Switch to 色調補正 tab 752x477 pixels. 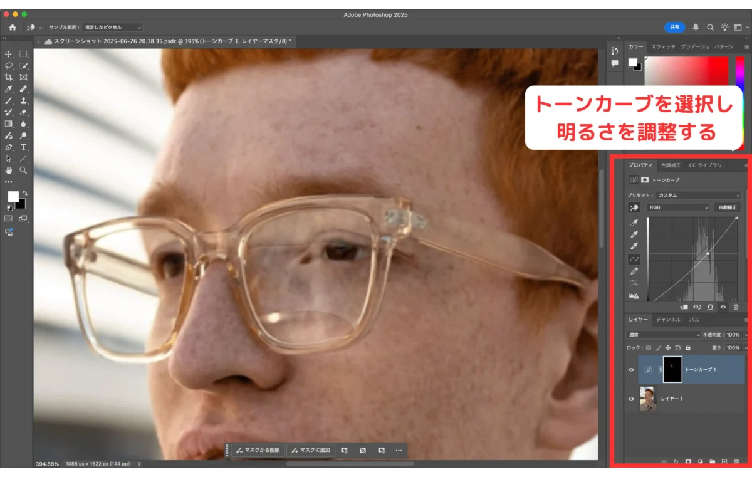671,165
